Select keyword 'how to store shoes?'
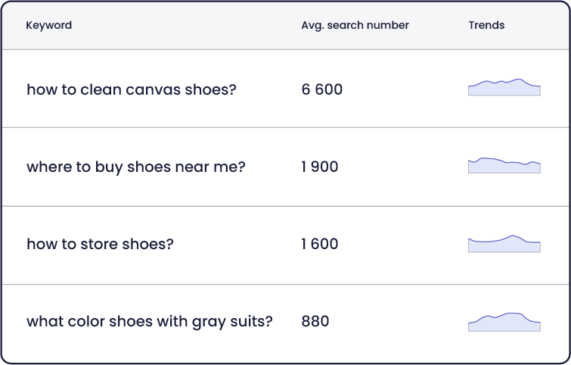Viewport: 571px width, 365px height. (x=100, y=244)
